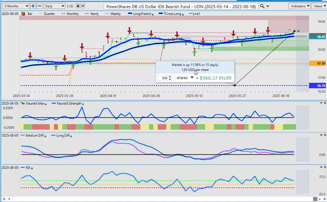Click the small minus beside (+3)
Viewport: 327px width, 202px height.
pyautogui.click(x=82, y=6)
